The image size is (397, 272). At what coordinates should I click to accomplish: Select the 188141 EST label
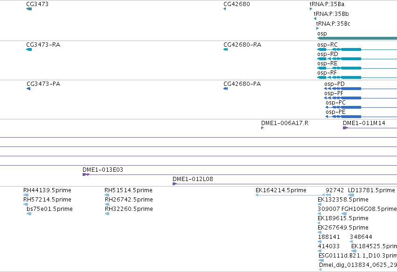329,237
